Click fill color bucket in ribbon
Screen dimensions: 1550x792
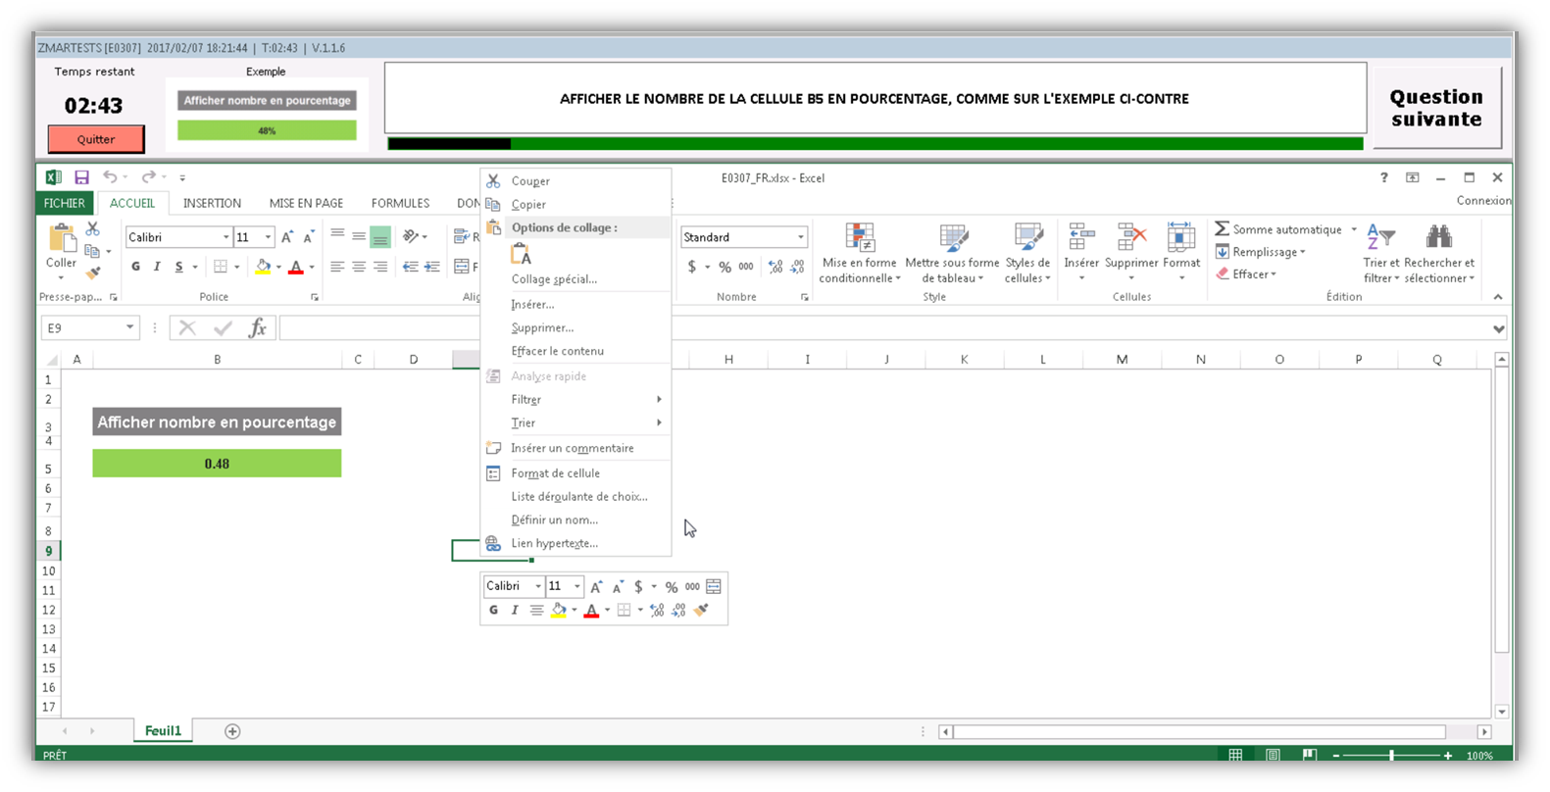click(262, 267)
